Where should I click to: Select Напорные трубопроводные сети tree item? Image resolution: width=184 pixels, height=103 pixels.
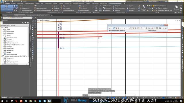click(15, 45)
